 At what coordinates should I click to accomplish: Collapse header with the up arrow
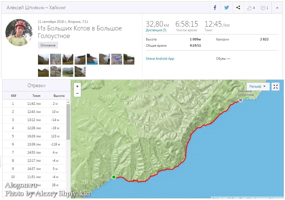coord(277,8)
